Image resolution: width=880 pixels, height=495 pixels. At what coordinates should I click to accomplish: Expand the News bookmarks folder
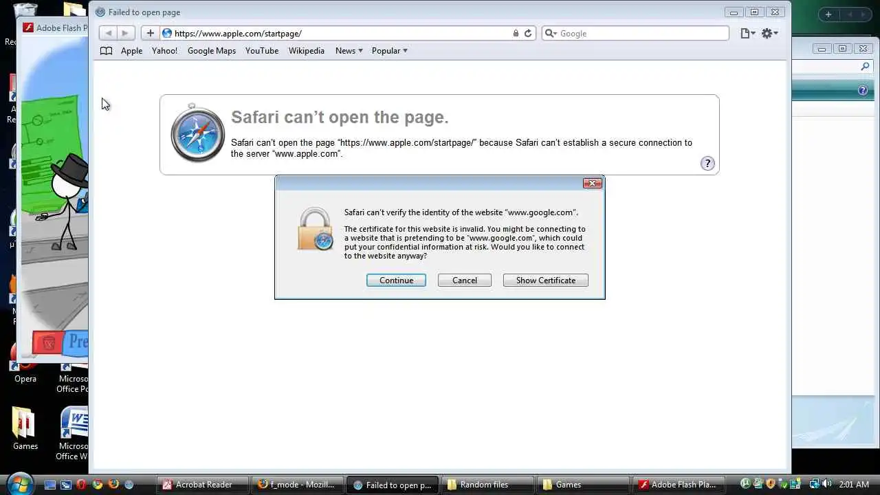[x=349, y=51]
